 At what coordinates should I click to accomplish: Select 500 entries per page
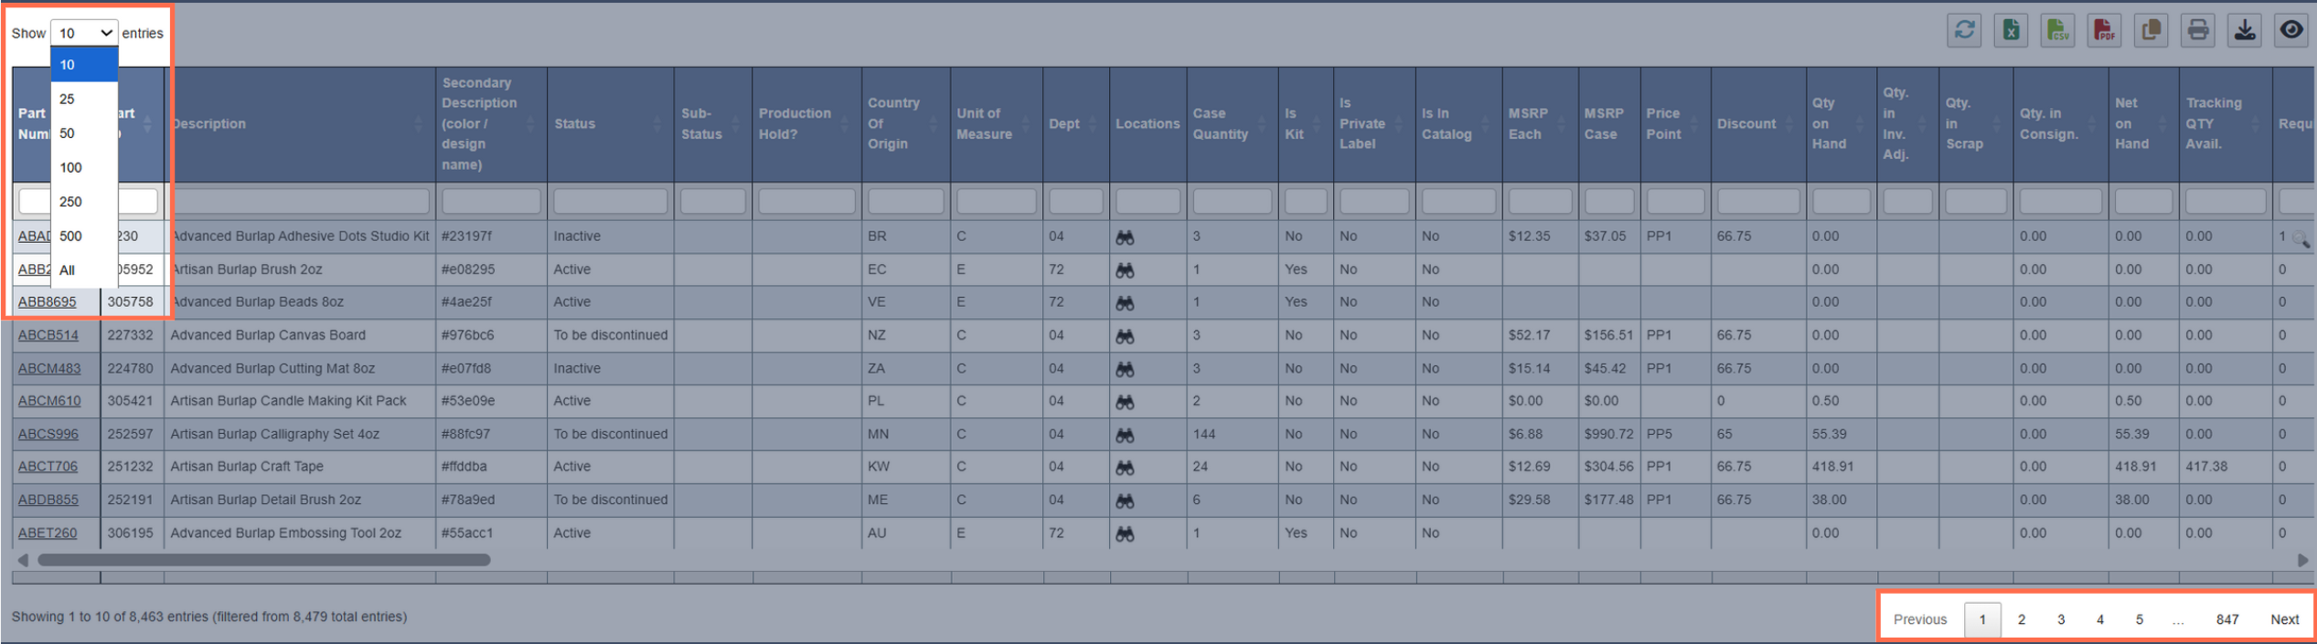(x=84, y=236)
